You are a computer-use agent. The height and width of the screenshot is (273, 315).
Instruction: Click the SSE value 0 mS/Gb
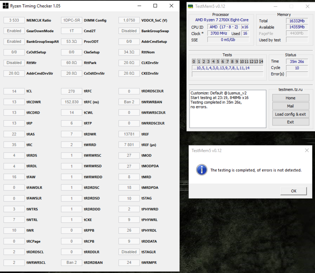coord(228,40)
